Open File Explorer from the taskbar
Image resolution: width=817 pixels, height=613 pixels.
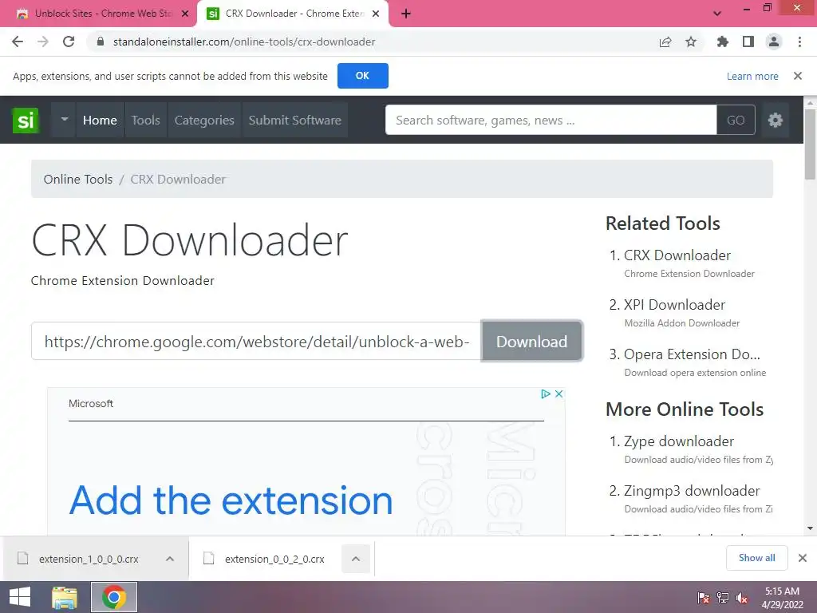coord(65,597)
